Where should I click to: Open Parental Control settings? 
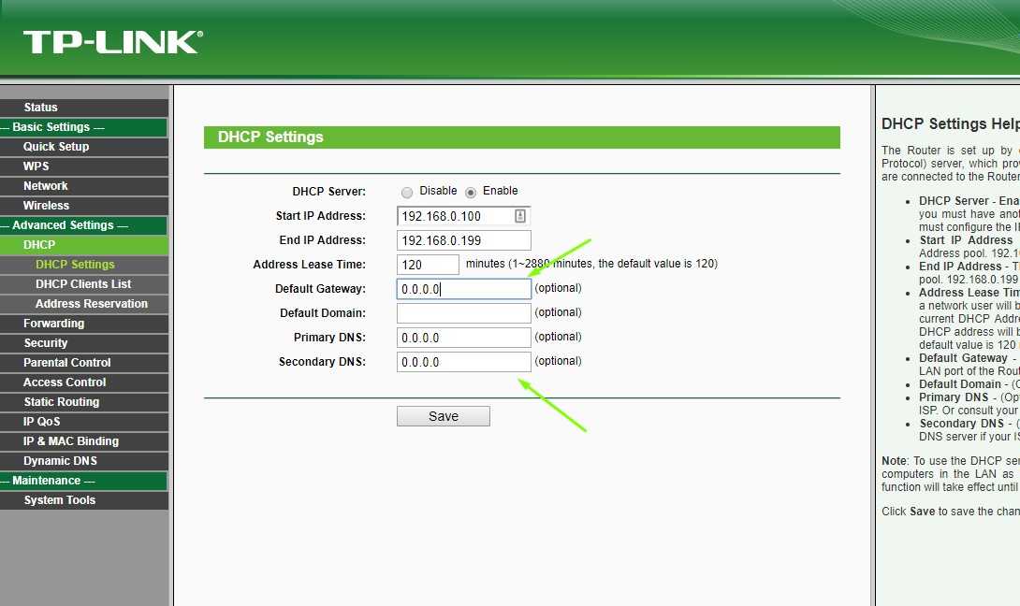(x=66, y=363)
